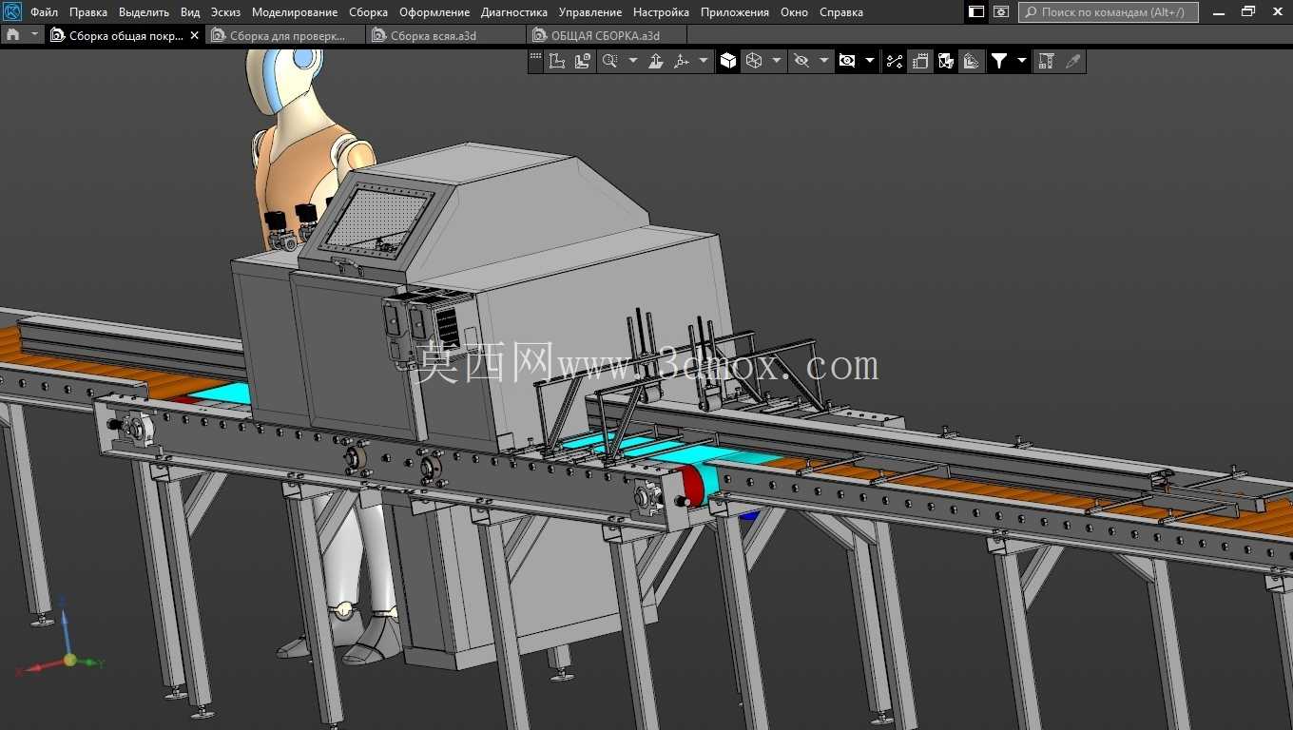The image size is (1293, 730).
Task: Select the zoom magnifier tool
Action: pyautogui.click(x=609, y=61)
